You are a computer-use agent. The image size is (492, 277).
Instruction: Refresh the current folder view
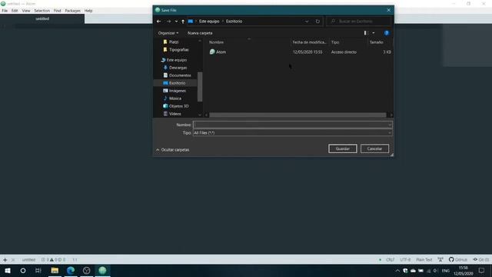(317, 22)
